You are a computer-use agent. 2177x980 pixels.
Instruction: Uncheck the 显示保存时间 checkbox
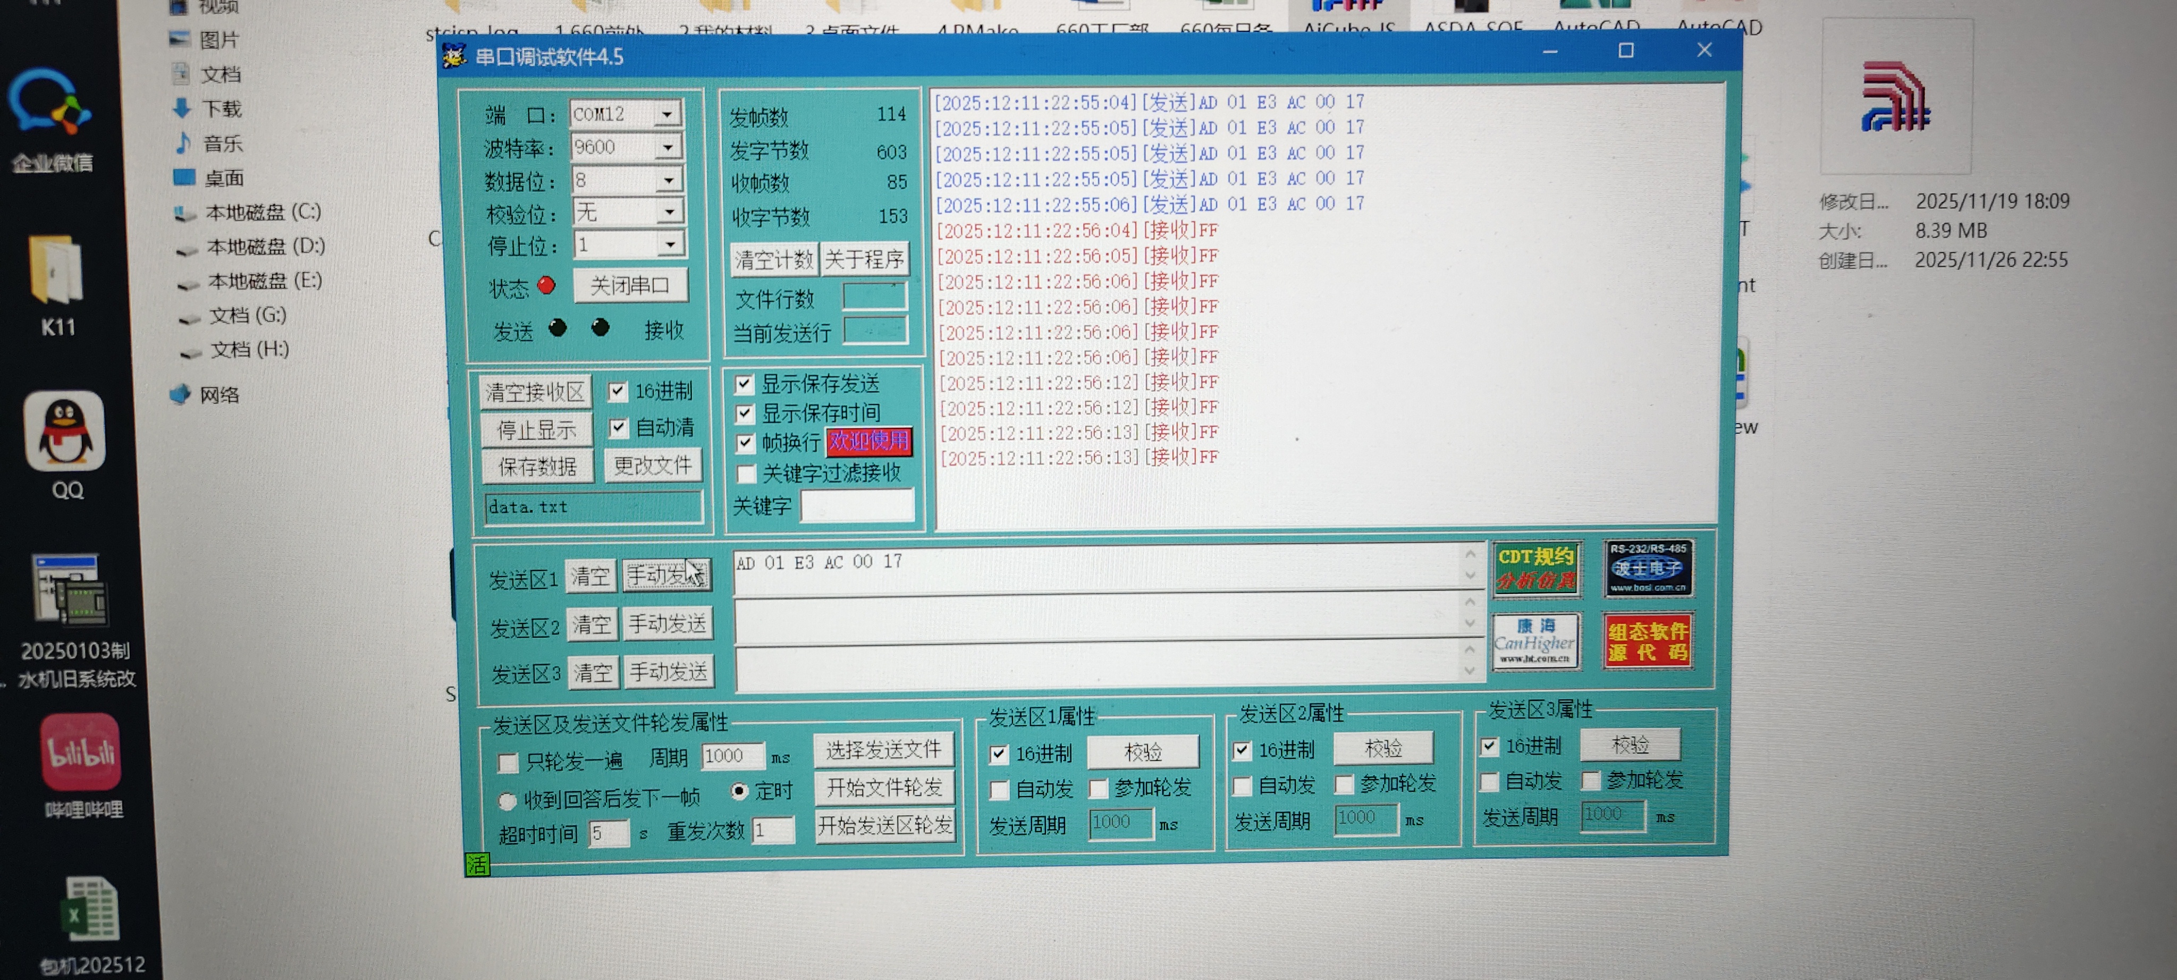pyautogui.click(x=745, y=414)
